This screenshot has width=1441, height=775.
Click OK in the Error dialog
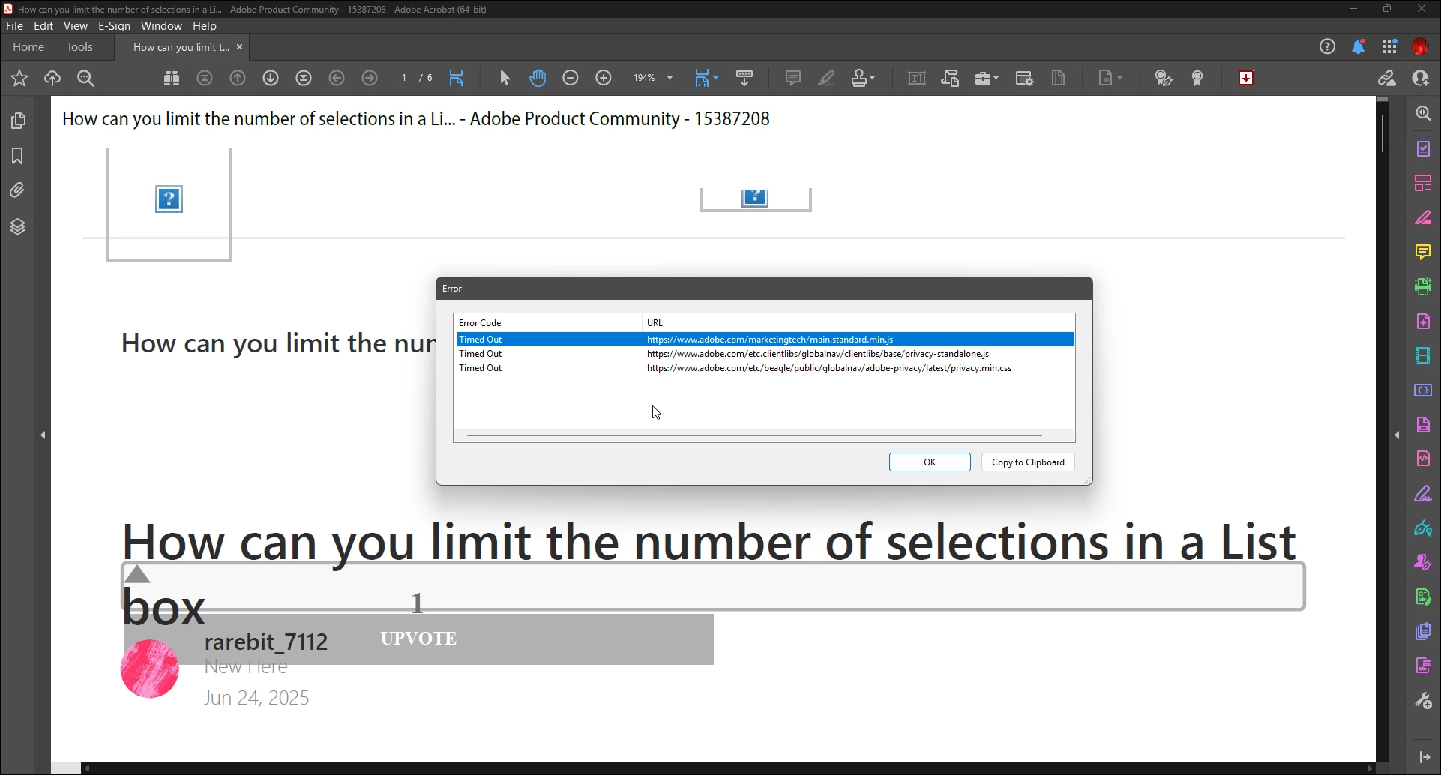pyautogui.click(x=930, y=462)
